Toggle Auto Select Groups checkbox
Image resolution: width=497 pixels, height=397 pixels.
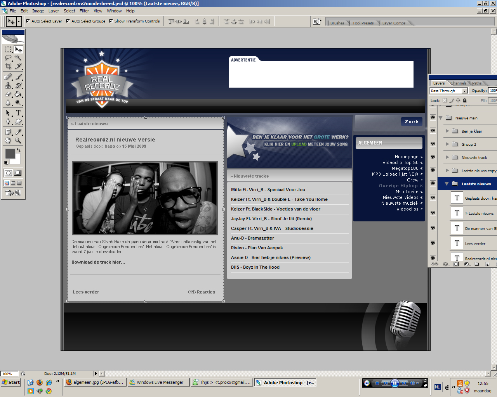pos(68,21)
